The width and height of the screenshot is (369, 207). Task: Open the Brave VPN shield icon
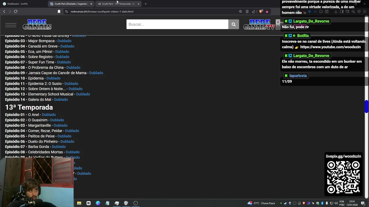[x=359, y=11]
